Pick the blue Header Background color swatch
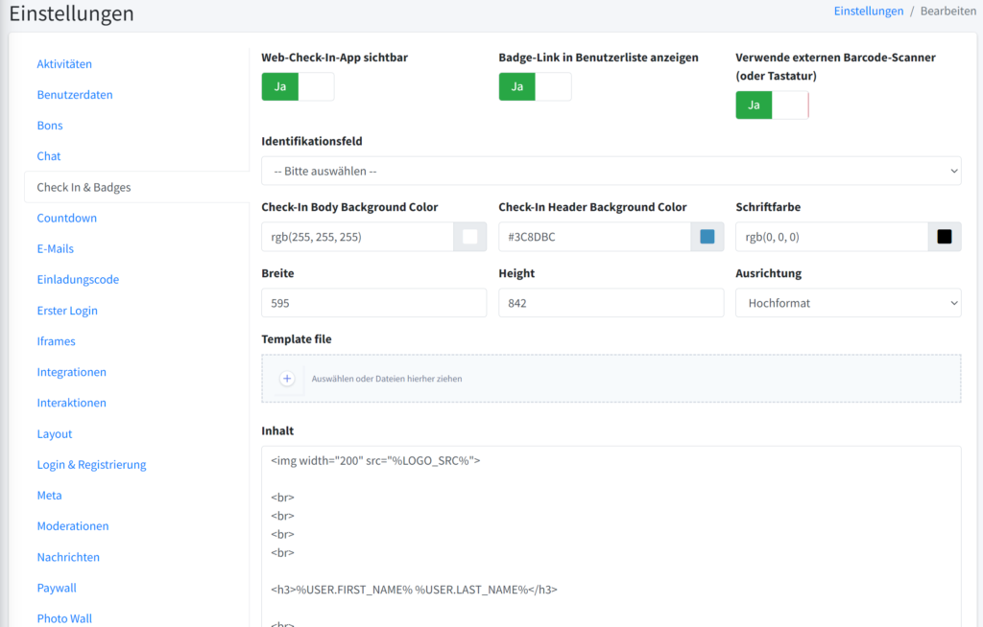 click(x=707, y=237)
